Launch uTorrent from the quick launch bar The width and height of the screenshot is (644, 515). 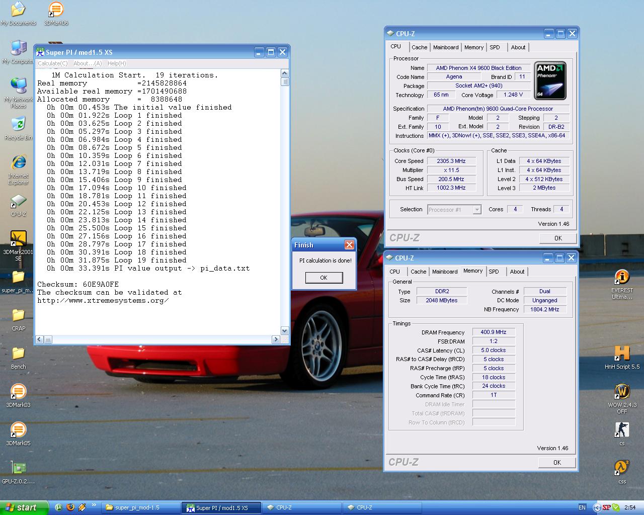click(59, 507)
